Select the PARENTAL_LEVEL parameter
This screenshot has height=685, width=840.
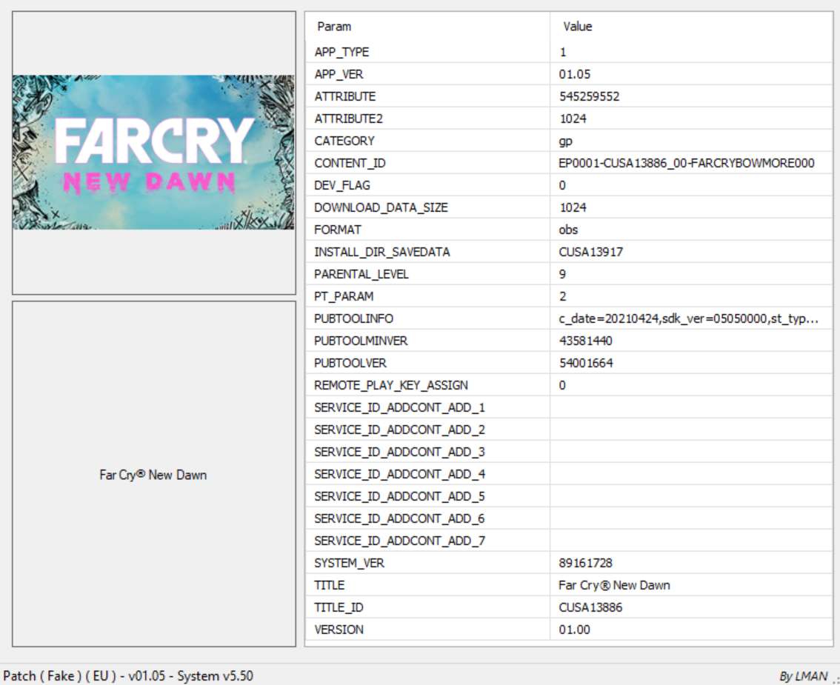pyautogui.click(x=361, y=274)
